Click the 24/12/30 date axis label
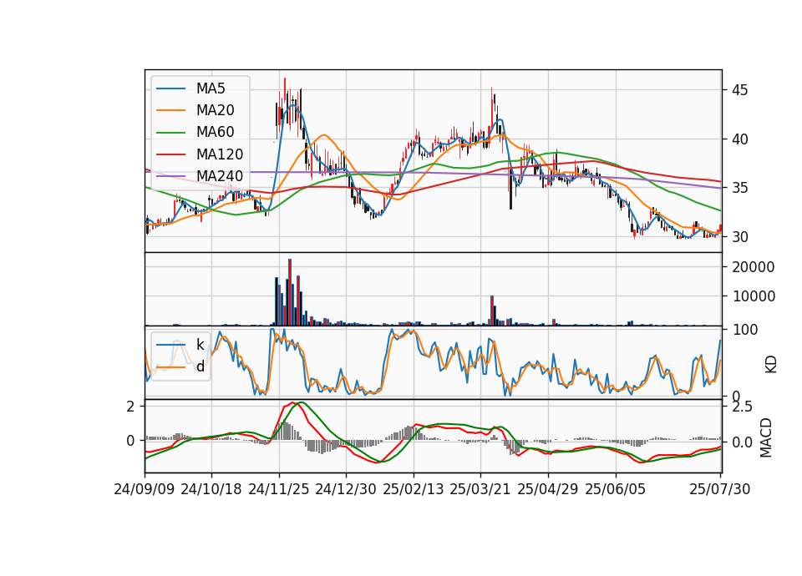Viewport: 802px width, 576px height. (x=346, y=489)
